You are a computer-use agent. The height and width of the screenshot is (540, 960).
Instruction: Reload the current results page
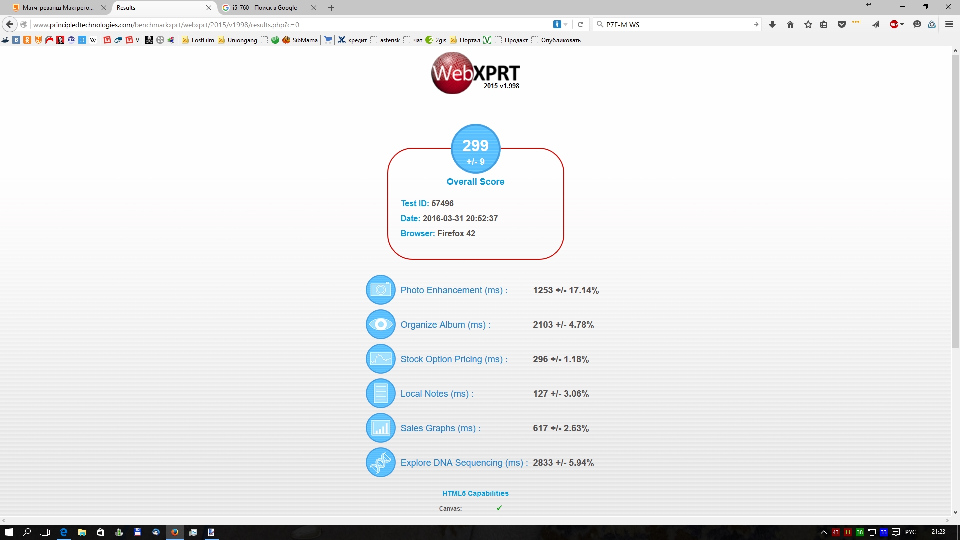[x=580, y=24]
